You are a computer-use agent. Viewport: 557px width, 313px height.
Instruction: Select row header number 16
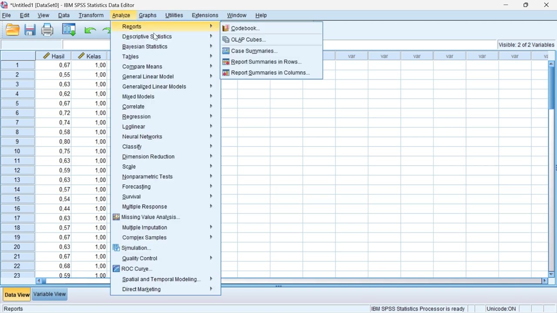pos(17,209)
